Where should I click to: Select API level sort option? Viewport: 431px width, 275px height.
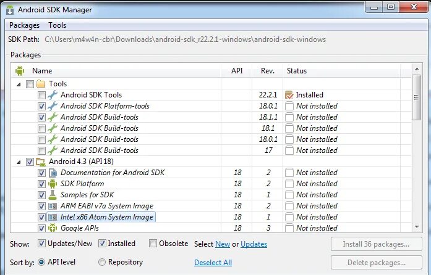(41, 262)
